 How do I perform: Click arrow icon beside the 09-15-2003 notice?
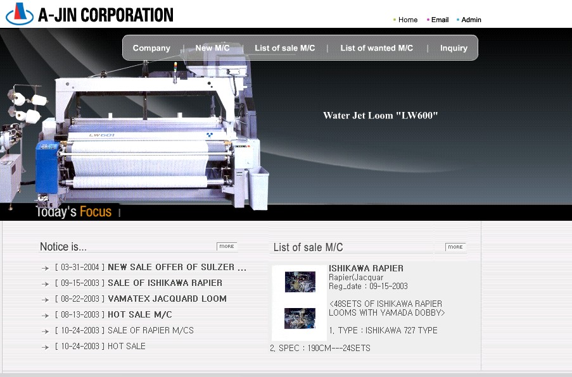tap(45, 284)
